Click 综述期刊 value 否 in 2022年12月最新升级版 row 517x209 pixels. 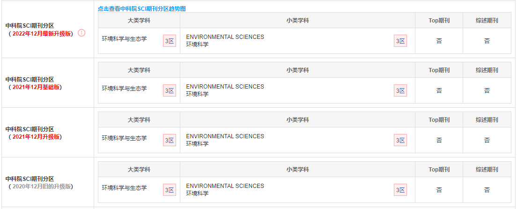tap(487, 41)
